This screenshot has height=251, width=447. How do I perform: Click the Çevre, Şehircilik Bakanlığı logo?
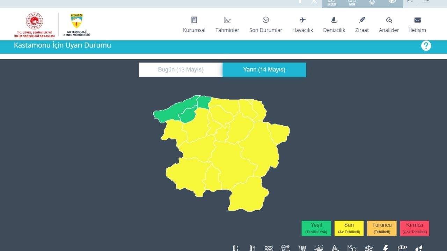point(35,25)
